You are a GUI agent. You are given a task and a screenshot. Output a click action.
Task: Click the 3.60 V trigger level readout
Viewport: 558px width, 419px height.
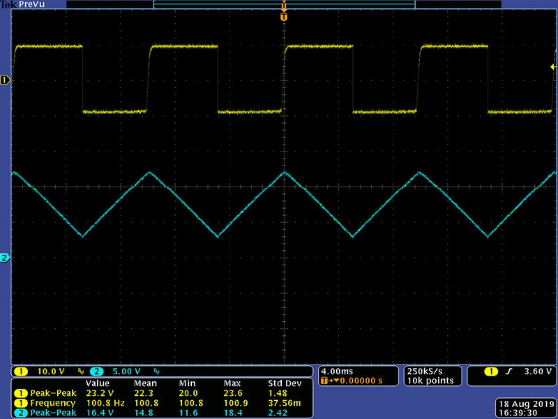coord(538,372)
